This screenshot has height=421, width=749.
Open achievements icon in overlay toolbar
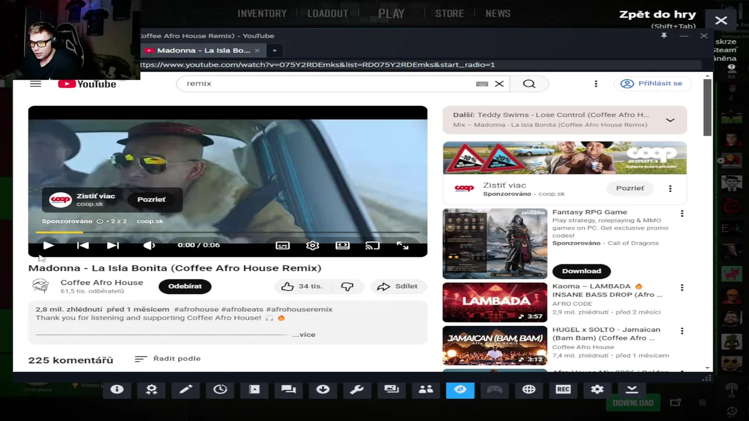coord(152,389)
